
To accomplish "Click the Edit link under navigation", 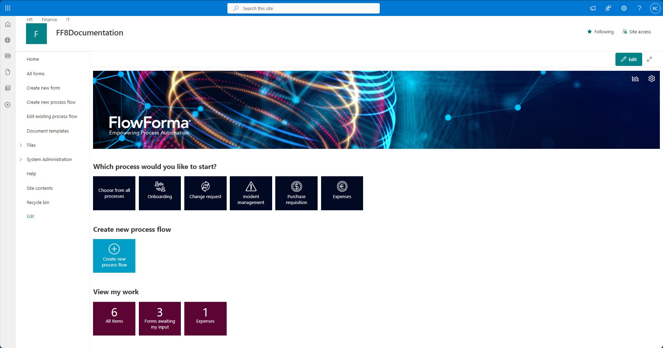I will [x=31, y=217].
